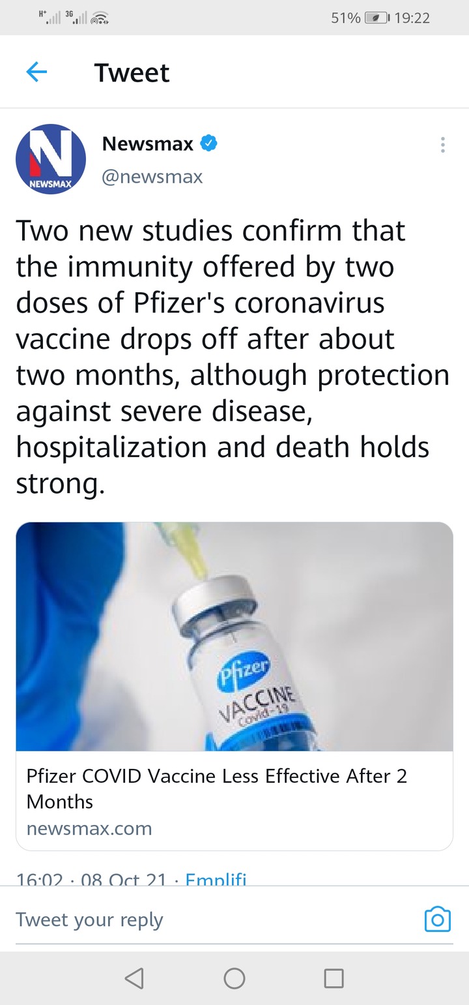Open the Pfizer vaccine article image

point(234,637)
